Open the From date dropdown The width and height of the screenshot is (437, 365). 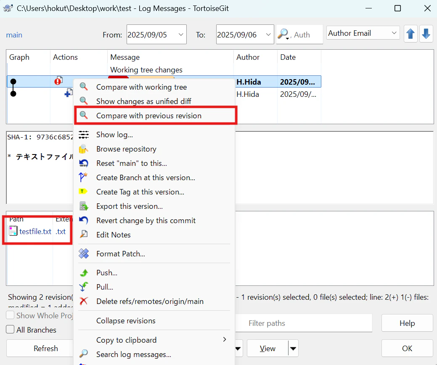point(180,35)
